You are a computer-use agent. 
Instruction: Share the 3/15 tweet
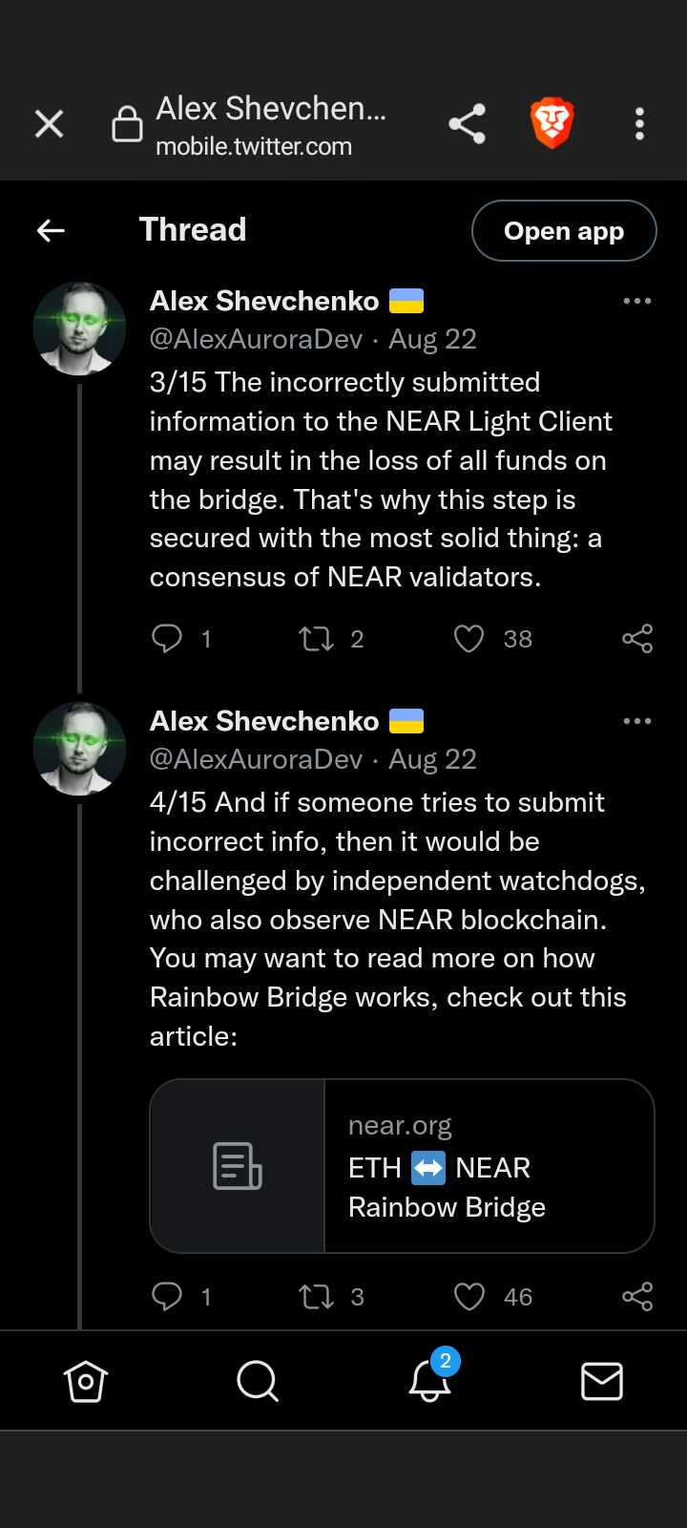[x=637, y=638]
